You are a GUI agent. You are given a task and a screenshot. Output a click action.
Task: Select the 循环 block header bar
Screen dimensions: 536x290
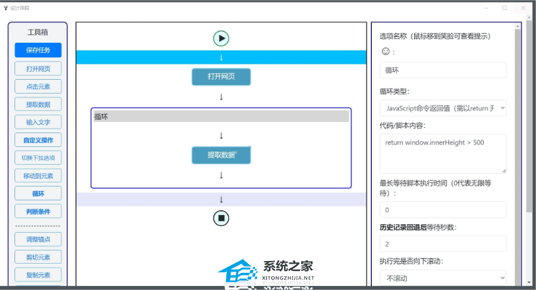[221, 117]
